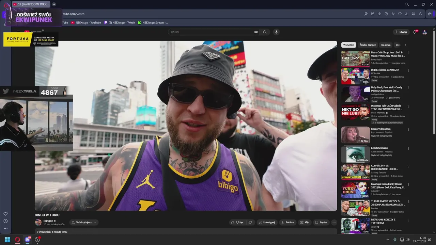The image size is (436, 245).
Task: Switch to BINGO W TOKIO browser tab
Action: 31,4
